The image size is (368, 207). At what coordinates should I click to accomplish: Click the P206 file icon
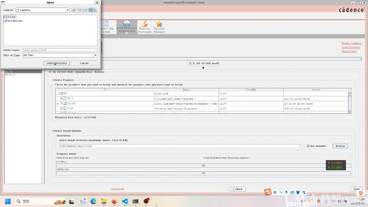65,108
